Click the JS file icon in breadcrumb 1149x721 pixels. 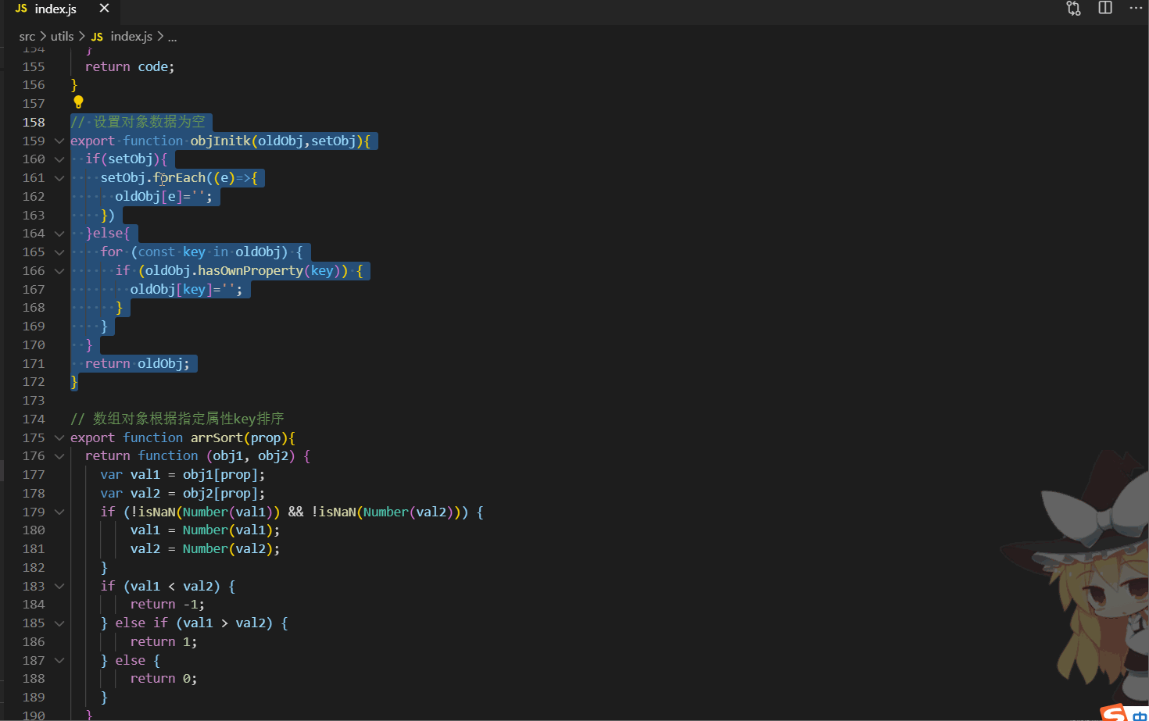coord(97,37)
